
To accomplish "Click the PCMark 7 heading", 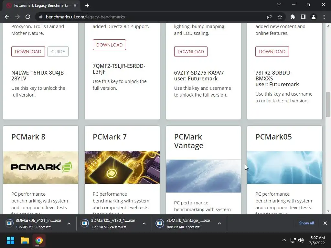I will click(110, 137).
